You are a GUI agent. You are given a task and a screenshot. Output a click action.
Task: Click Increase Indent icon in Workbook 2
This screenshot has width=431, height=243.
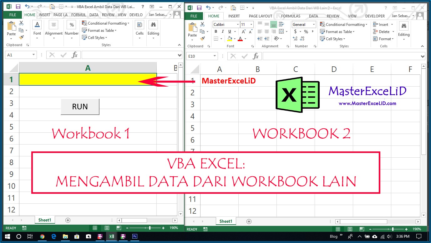click(267, 39)
